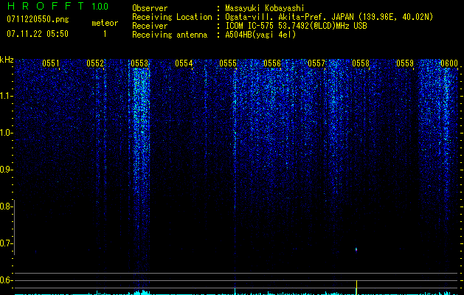Select the filename 0711220550.png
The image size is (464, 295).
(38, 19)
